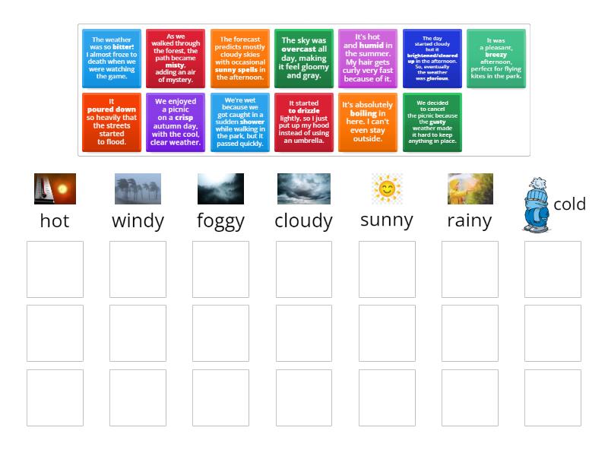
Task: Select the card about light drizzle
Action: [x=304, y=122]
